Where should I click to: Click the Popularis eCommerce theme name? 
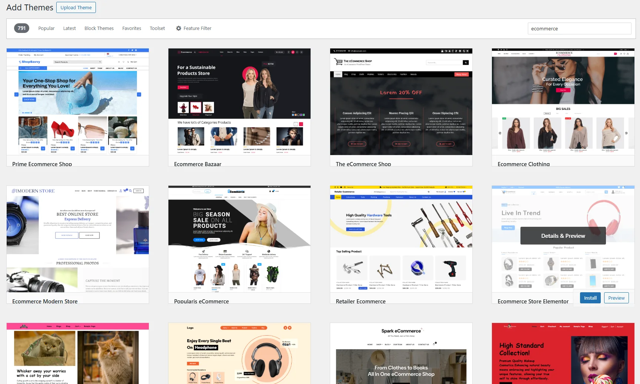point(201,301)
